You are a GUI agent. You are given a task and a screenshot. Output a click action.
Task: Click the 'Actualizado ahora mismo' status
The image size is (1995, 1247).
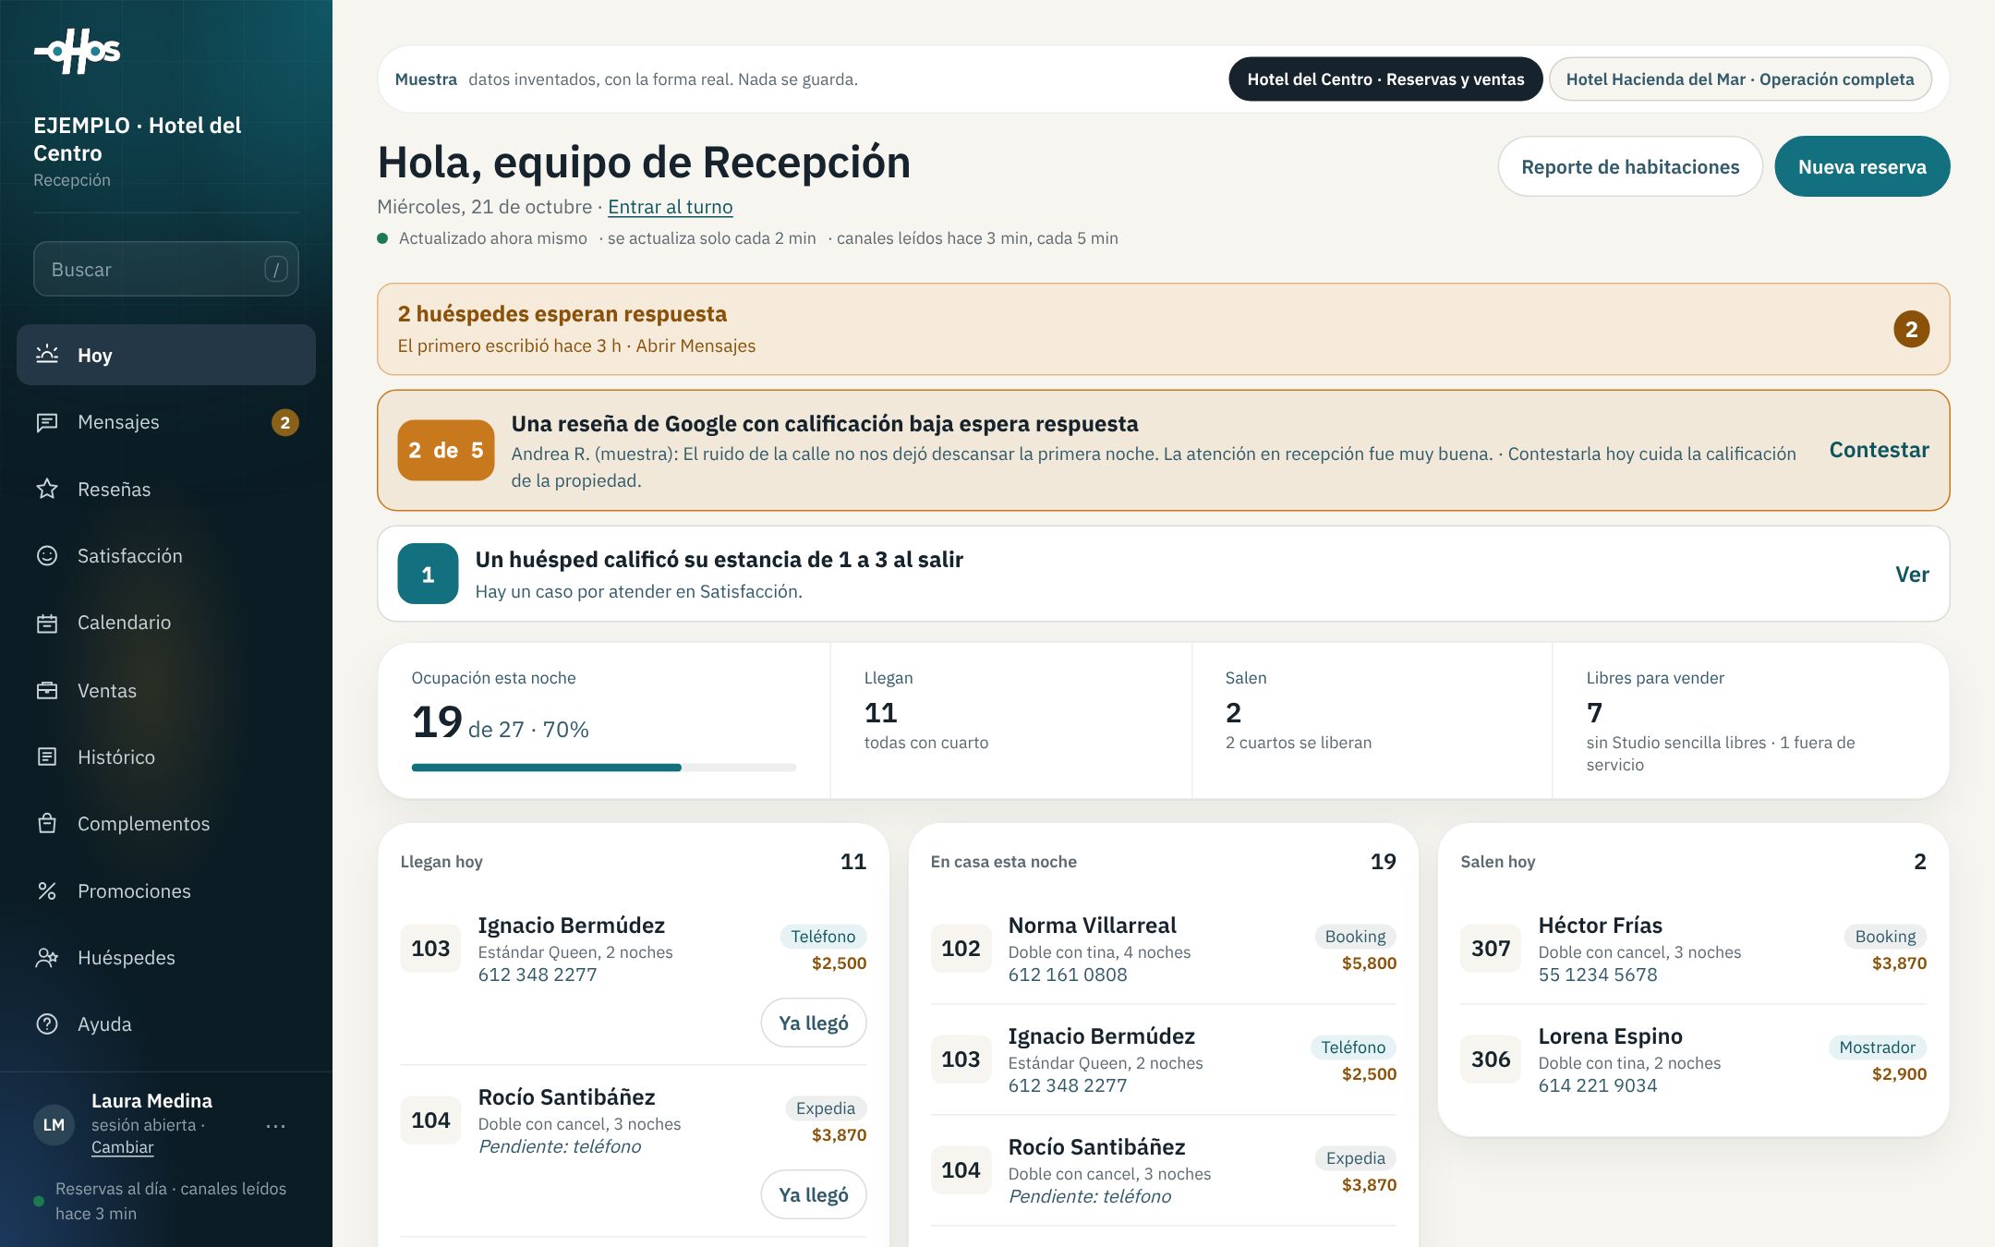point(493,238)
